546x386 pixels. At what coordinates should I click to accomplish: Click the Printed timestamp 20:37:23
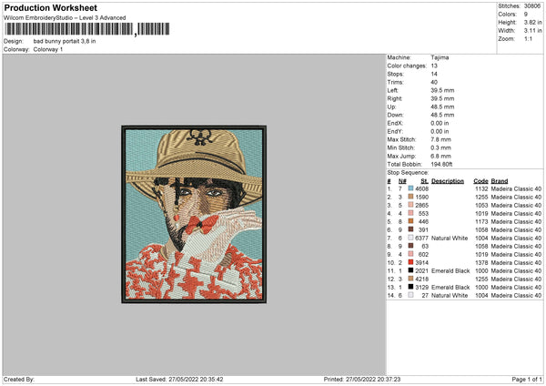point(389,380)
